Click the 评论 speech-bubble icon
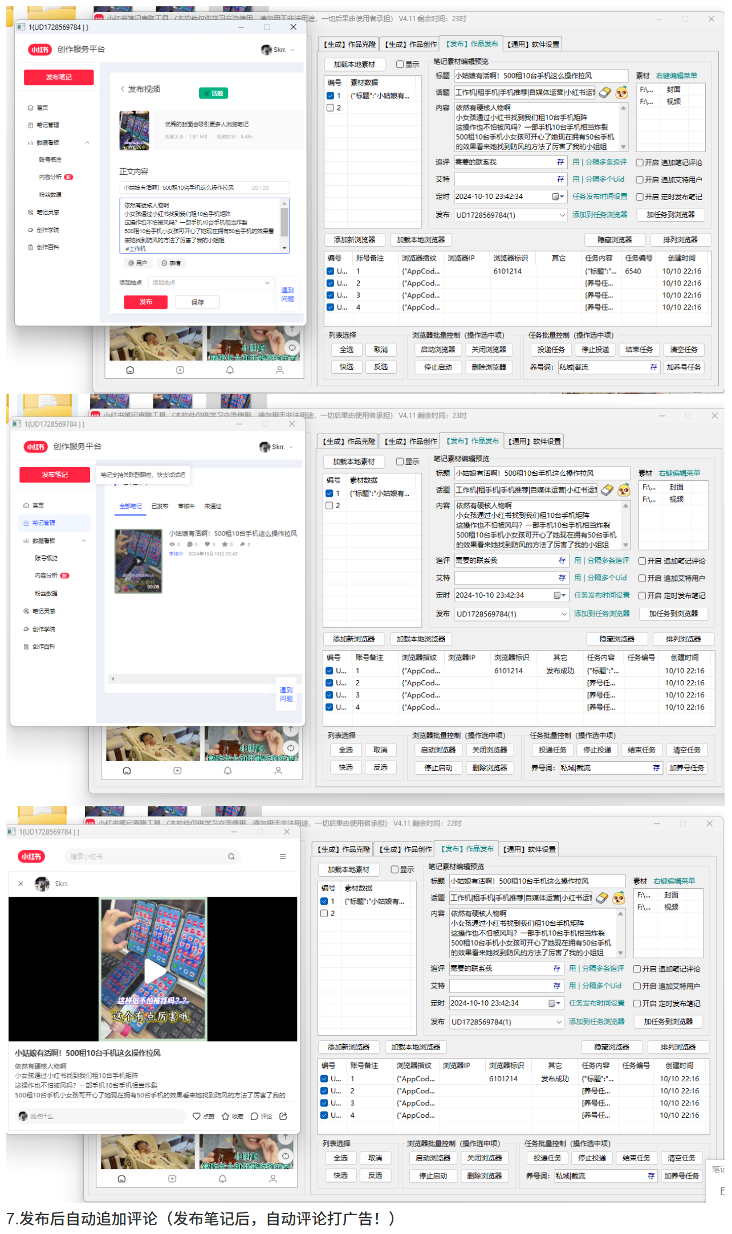This screenshot has width=732, height=1234. click(x=254, y=1116)
